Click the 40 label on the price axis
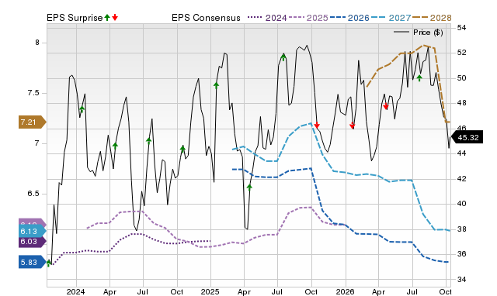Viewport: 497px width, 296px height. pos(461,204)
